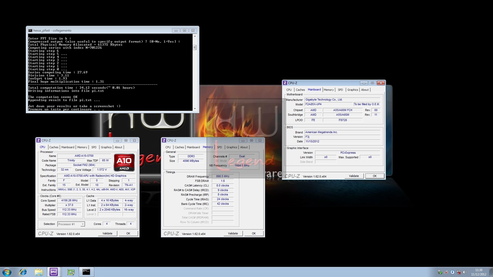
Task: Open Caches tab in Mainboard window
Action: coord(300,90)
